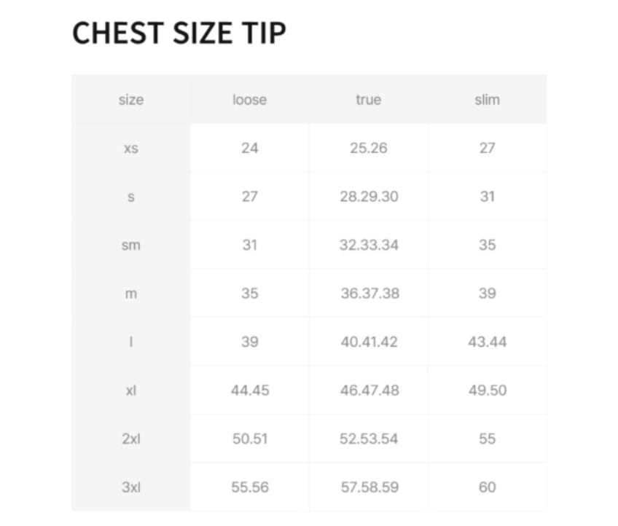Select the true column header
Viewport: 618px width, 526px height.
point(368,100)
